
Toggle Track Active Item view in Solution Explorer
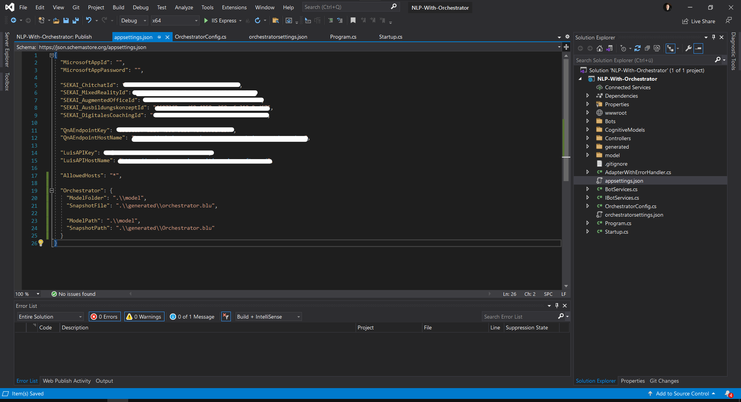pyautogui.click(x=670, y=48)
